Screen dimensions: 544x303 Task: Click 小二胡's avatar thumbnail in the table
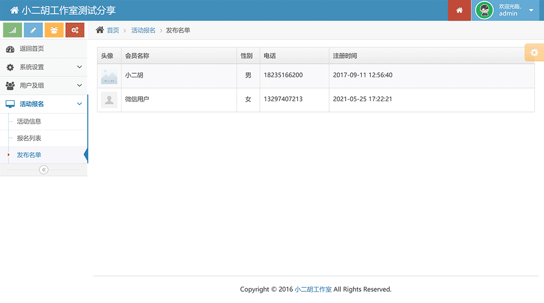click(109, 75)
